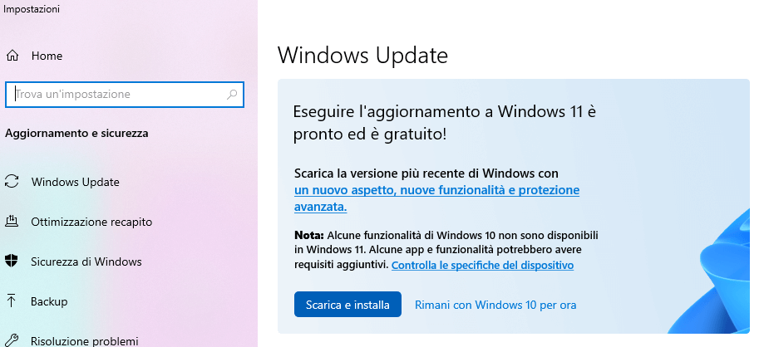Click the Risoluzione problemi wrench icon
759x347 pixels.
[x=12, y=340]
